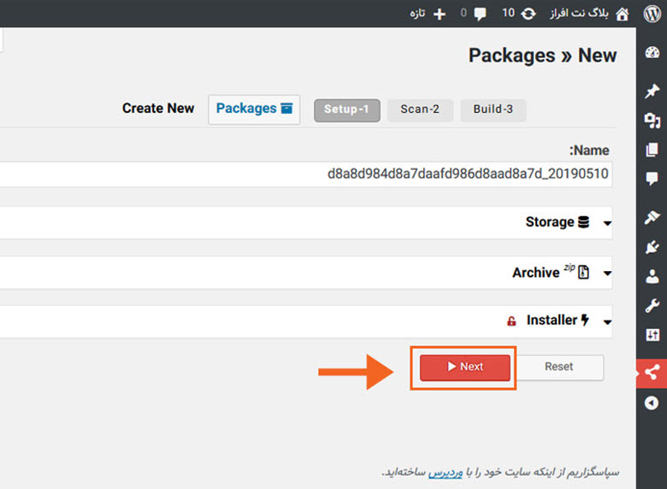Expand the Storage section arrow

click(x=607, y=223)
